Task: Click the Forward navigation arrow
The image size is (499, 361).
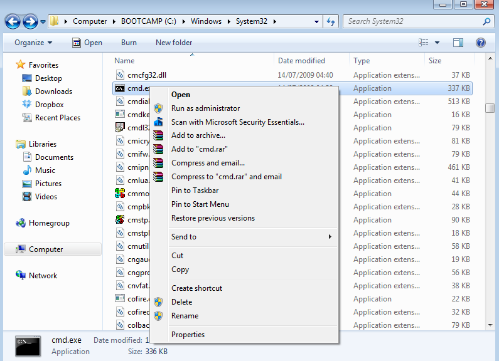Action: pos(30,21)
